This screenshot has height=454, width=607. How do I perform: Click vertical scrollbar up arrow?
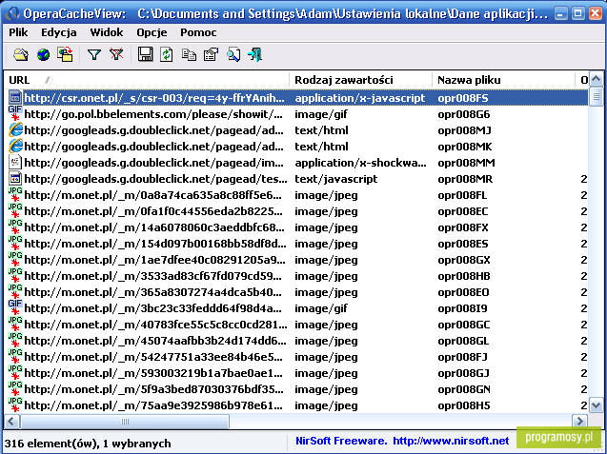click(597, 79)
